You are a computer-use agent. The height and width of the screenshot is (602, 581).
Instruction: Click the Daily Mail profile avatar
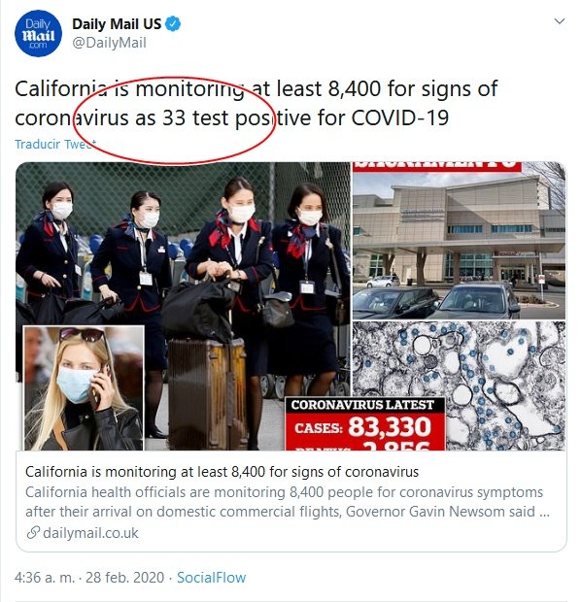pyautogui.click(x=38, y=34)
